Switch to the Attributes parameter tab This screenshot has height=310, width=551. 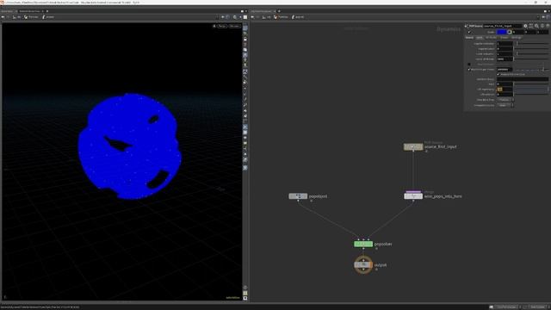click(491, 38)
